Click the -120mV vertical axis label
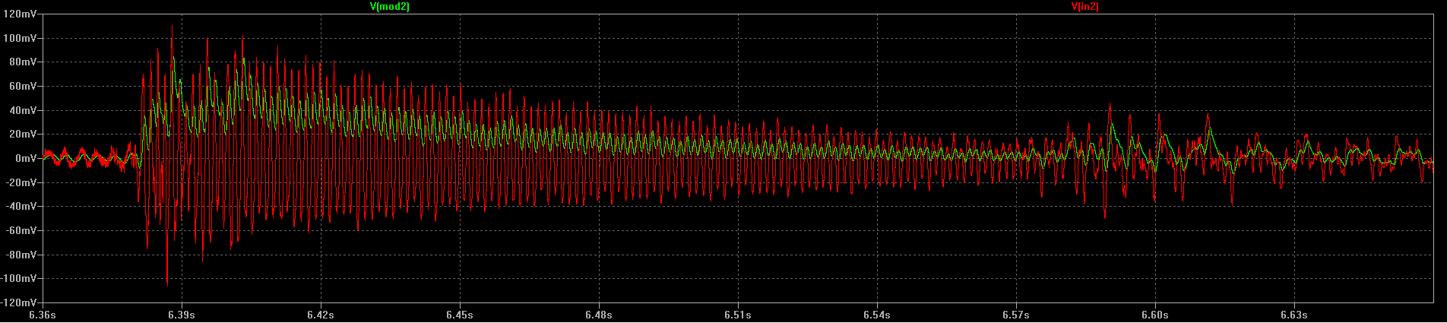1447x323 pixels. coord(20,302)
